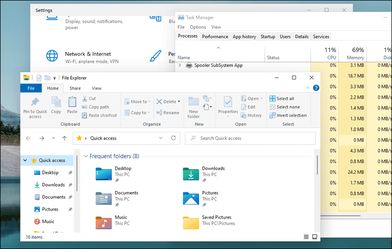Sort Task Manager processes by Memory column
Viewport: 392px width, 249px height.
[352, 54]
